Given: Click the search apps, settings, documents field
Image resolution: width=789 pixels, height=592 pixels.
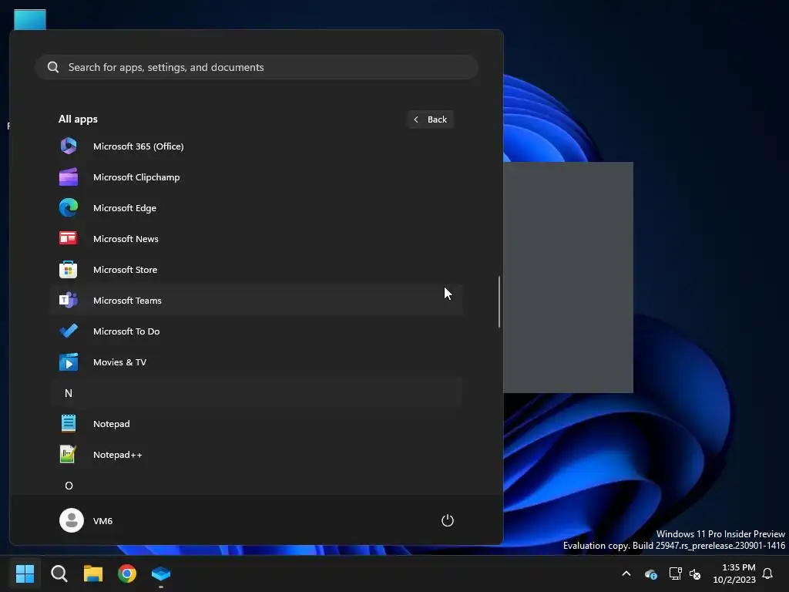Looking at the screenshot, I should pos(257,67).
